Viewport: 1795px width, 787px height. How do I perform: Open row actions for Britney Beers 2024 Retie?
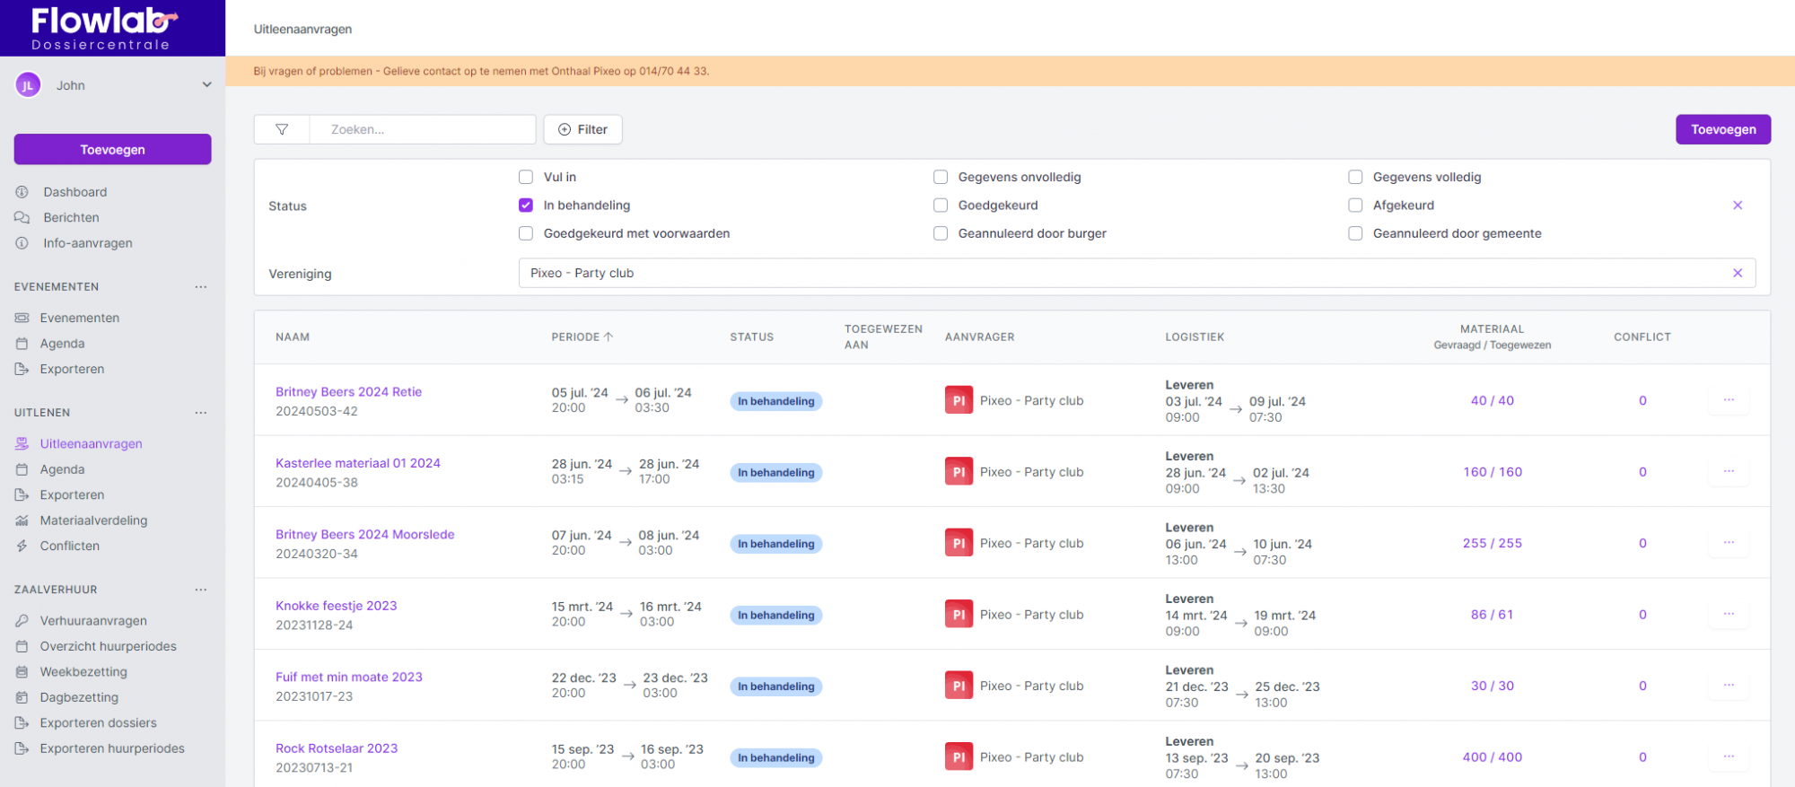pos(1729,400)
